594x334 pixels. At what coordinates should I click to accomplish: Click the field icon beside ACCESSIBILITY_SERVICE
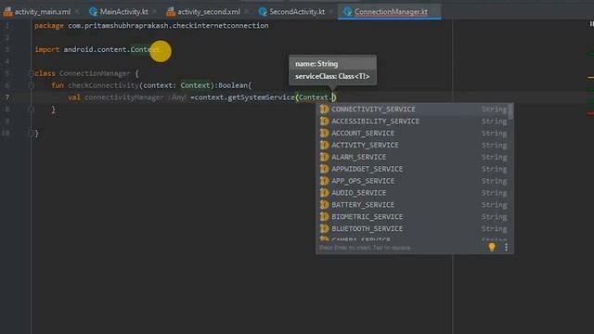tap(324, 122)
